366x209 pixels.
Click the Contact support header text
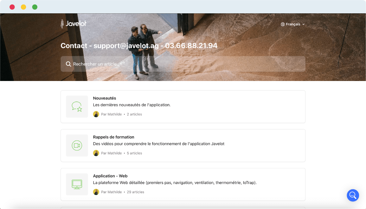[x=139, y=46]
